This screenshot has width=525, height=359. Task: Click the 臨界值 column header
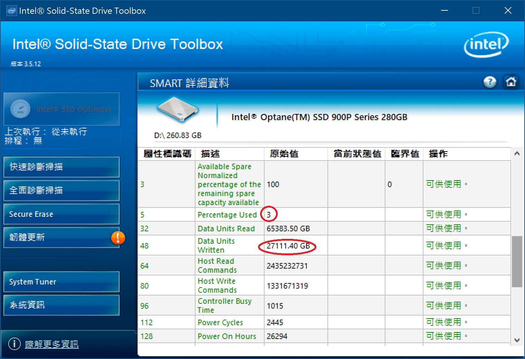click(405, 154)
